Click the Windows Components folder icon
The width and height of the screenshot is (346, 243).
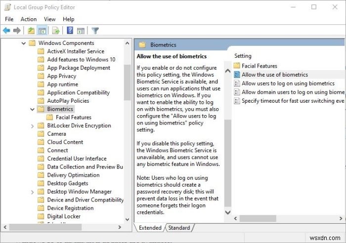click(x=32, y=43)
